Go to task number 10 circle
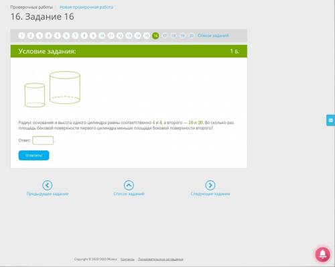This screenshot has height=267, width=335. pyautogui.click(x=102, y=36)
